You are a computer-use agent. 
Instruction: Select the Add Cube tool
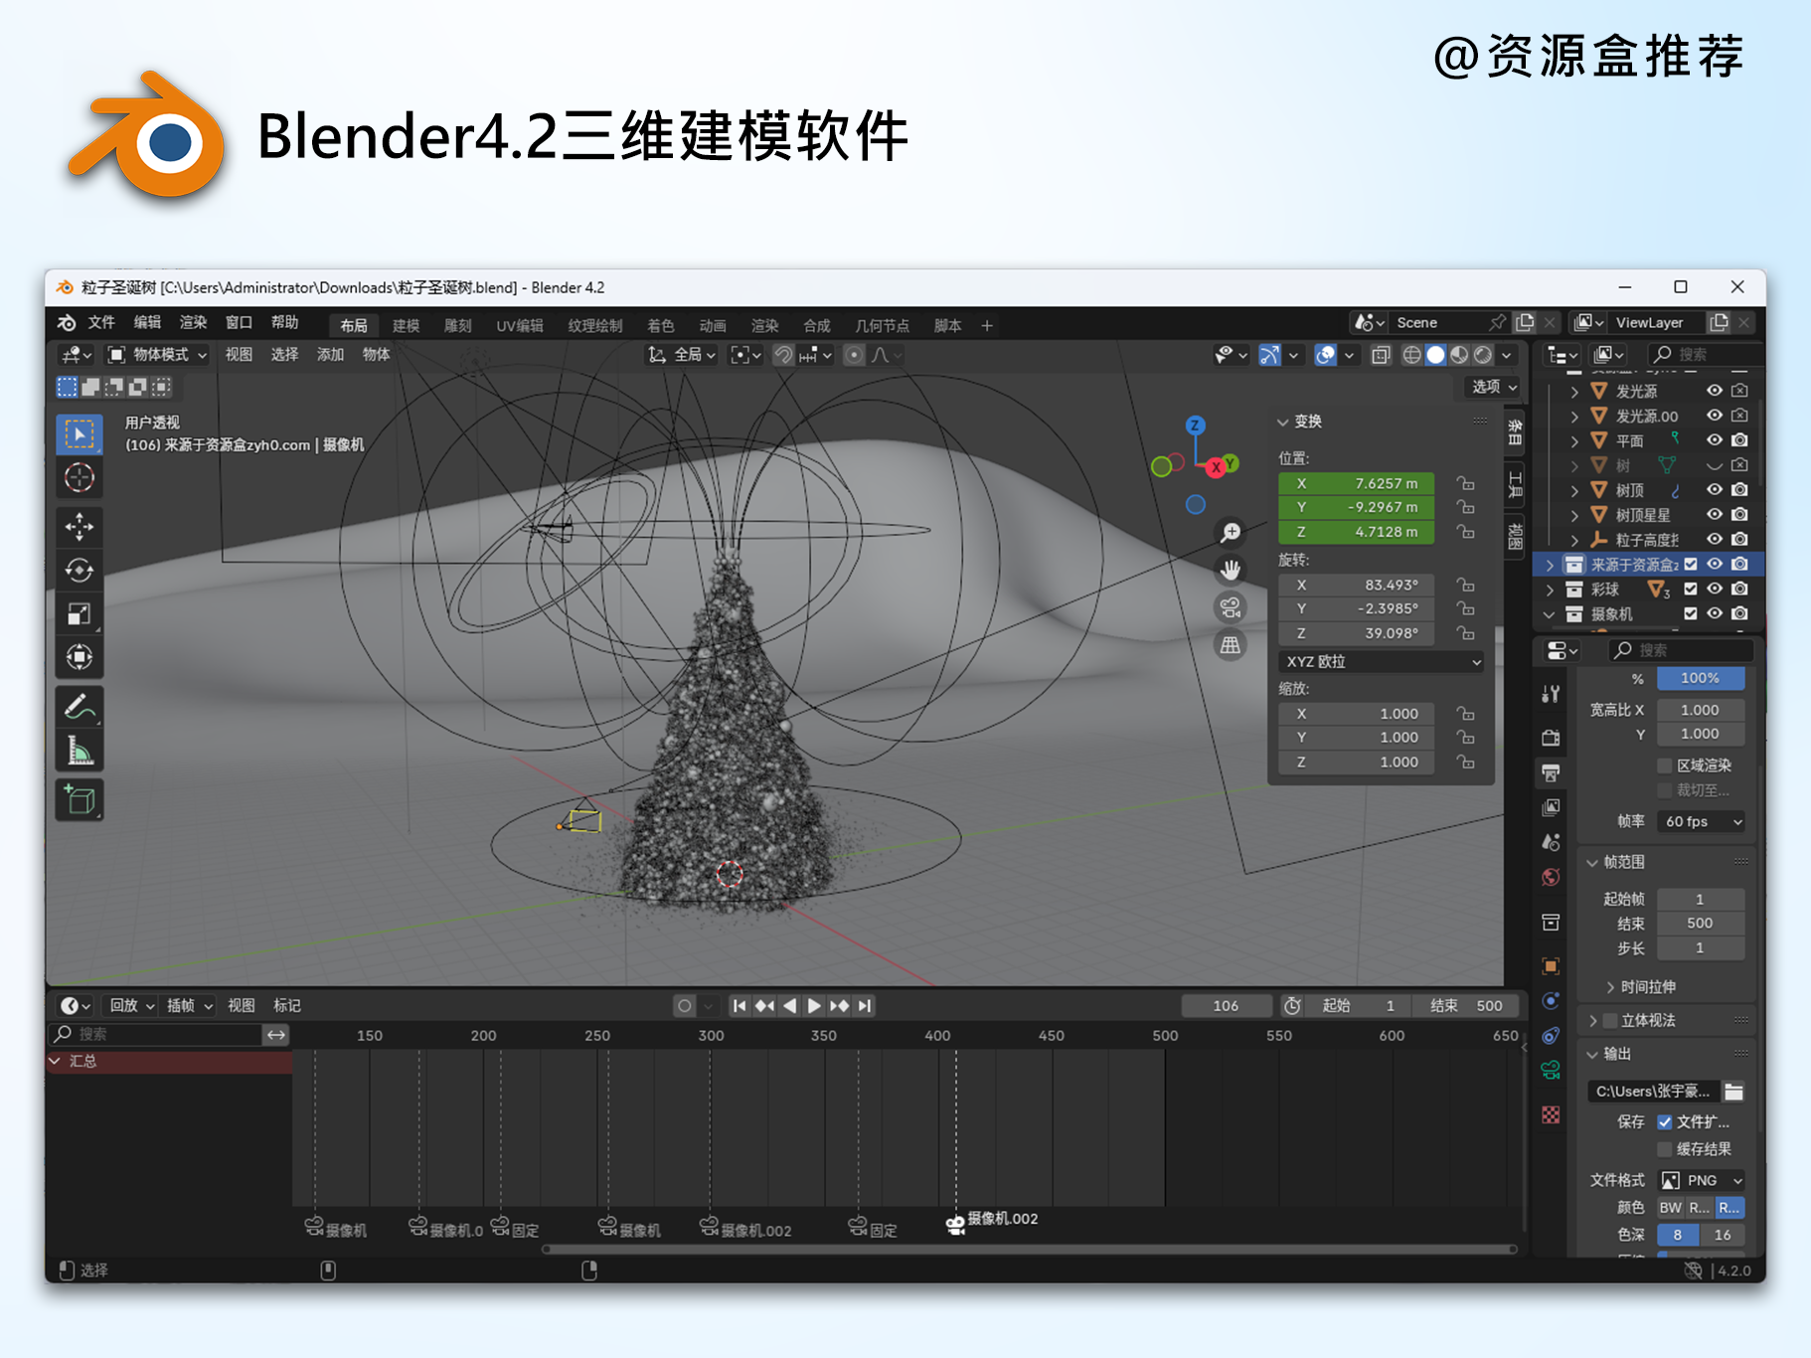point(80,800)
